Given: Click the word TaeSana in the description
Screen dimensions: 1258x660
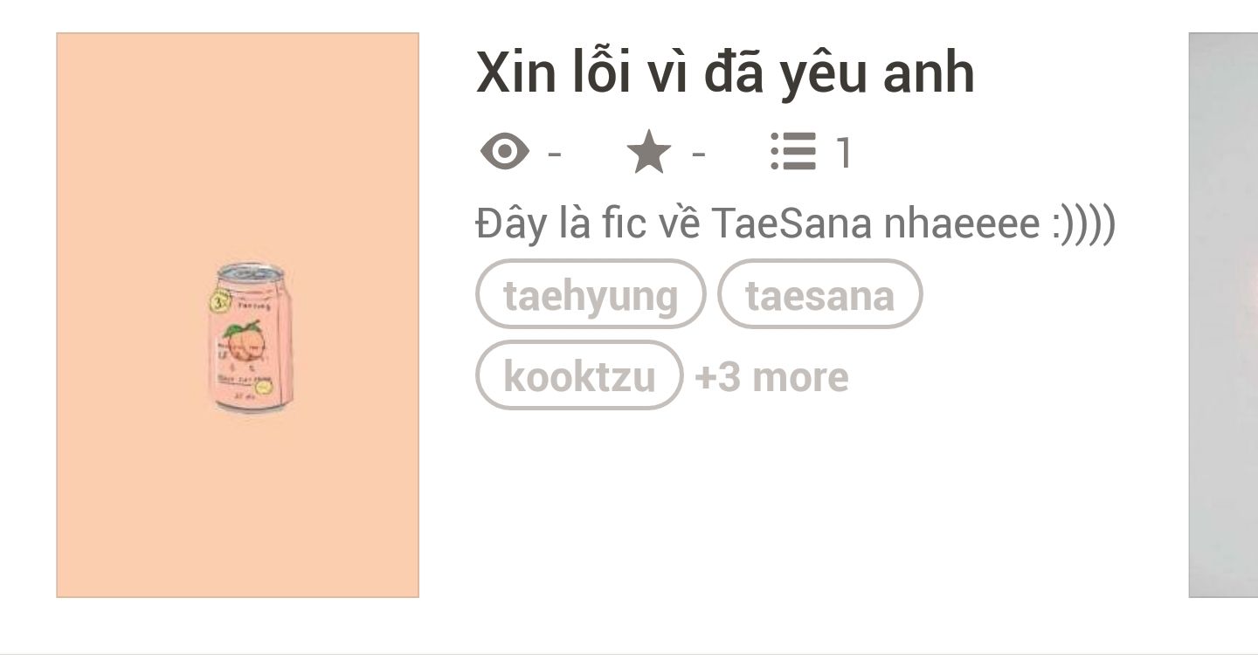Looking at the screenshot, I should point(791,223).
